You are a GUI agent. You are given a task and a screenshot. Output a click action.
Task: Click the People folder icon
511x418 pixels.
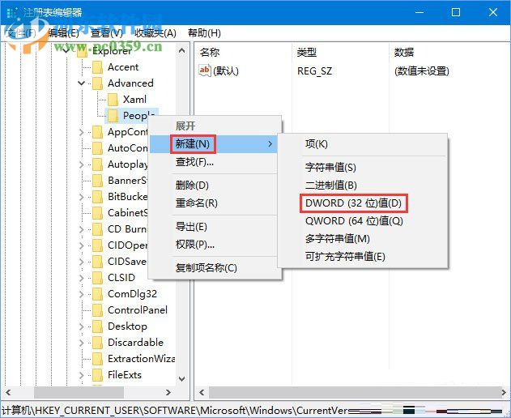113,116
